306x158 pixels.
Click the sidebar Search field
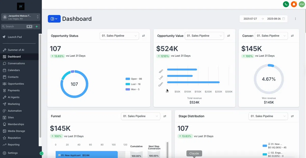point(17,26)
